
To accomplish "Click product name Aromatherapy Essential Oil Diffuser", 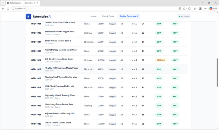I will (x=61, y=50).
